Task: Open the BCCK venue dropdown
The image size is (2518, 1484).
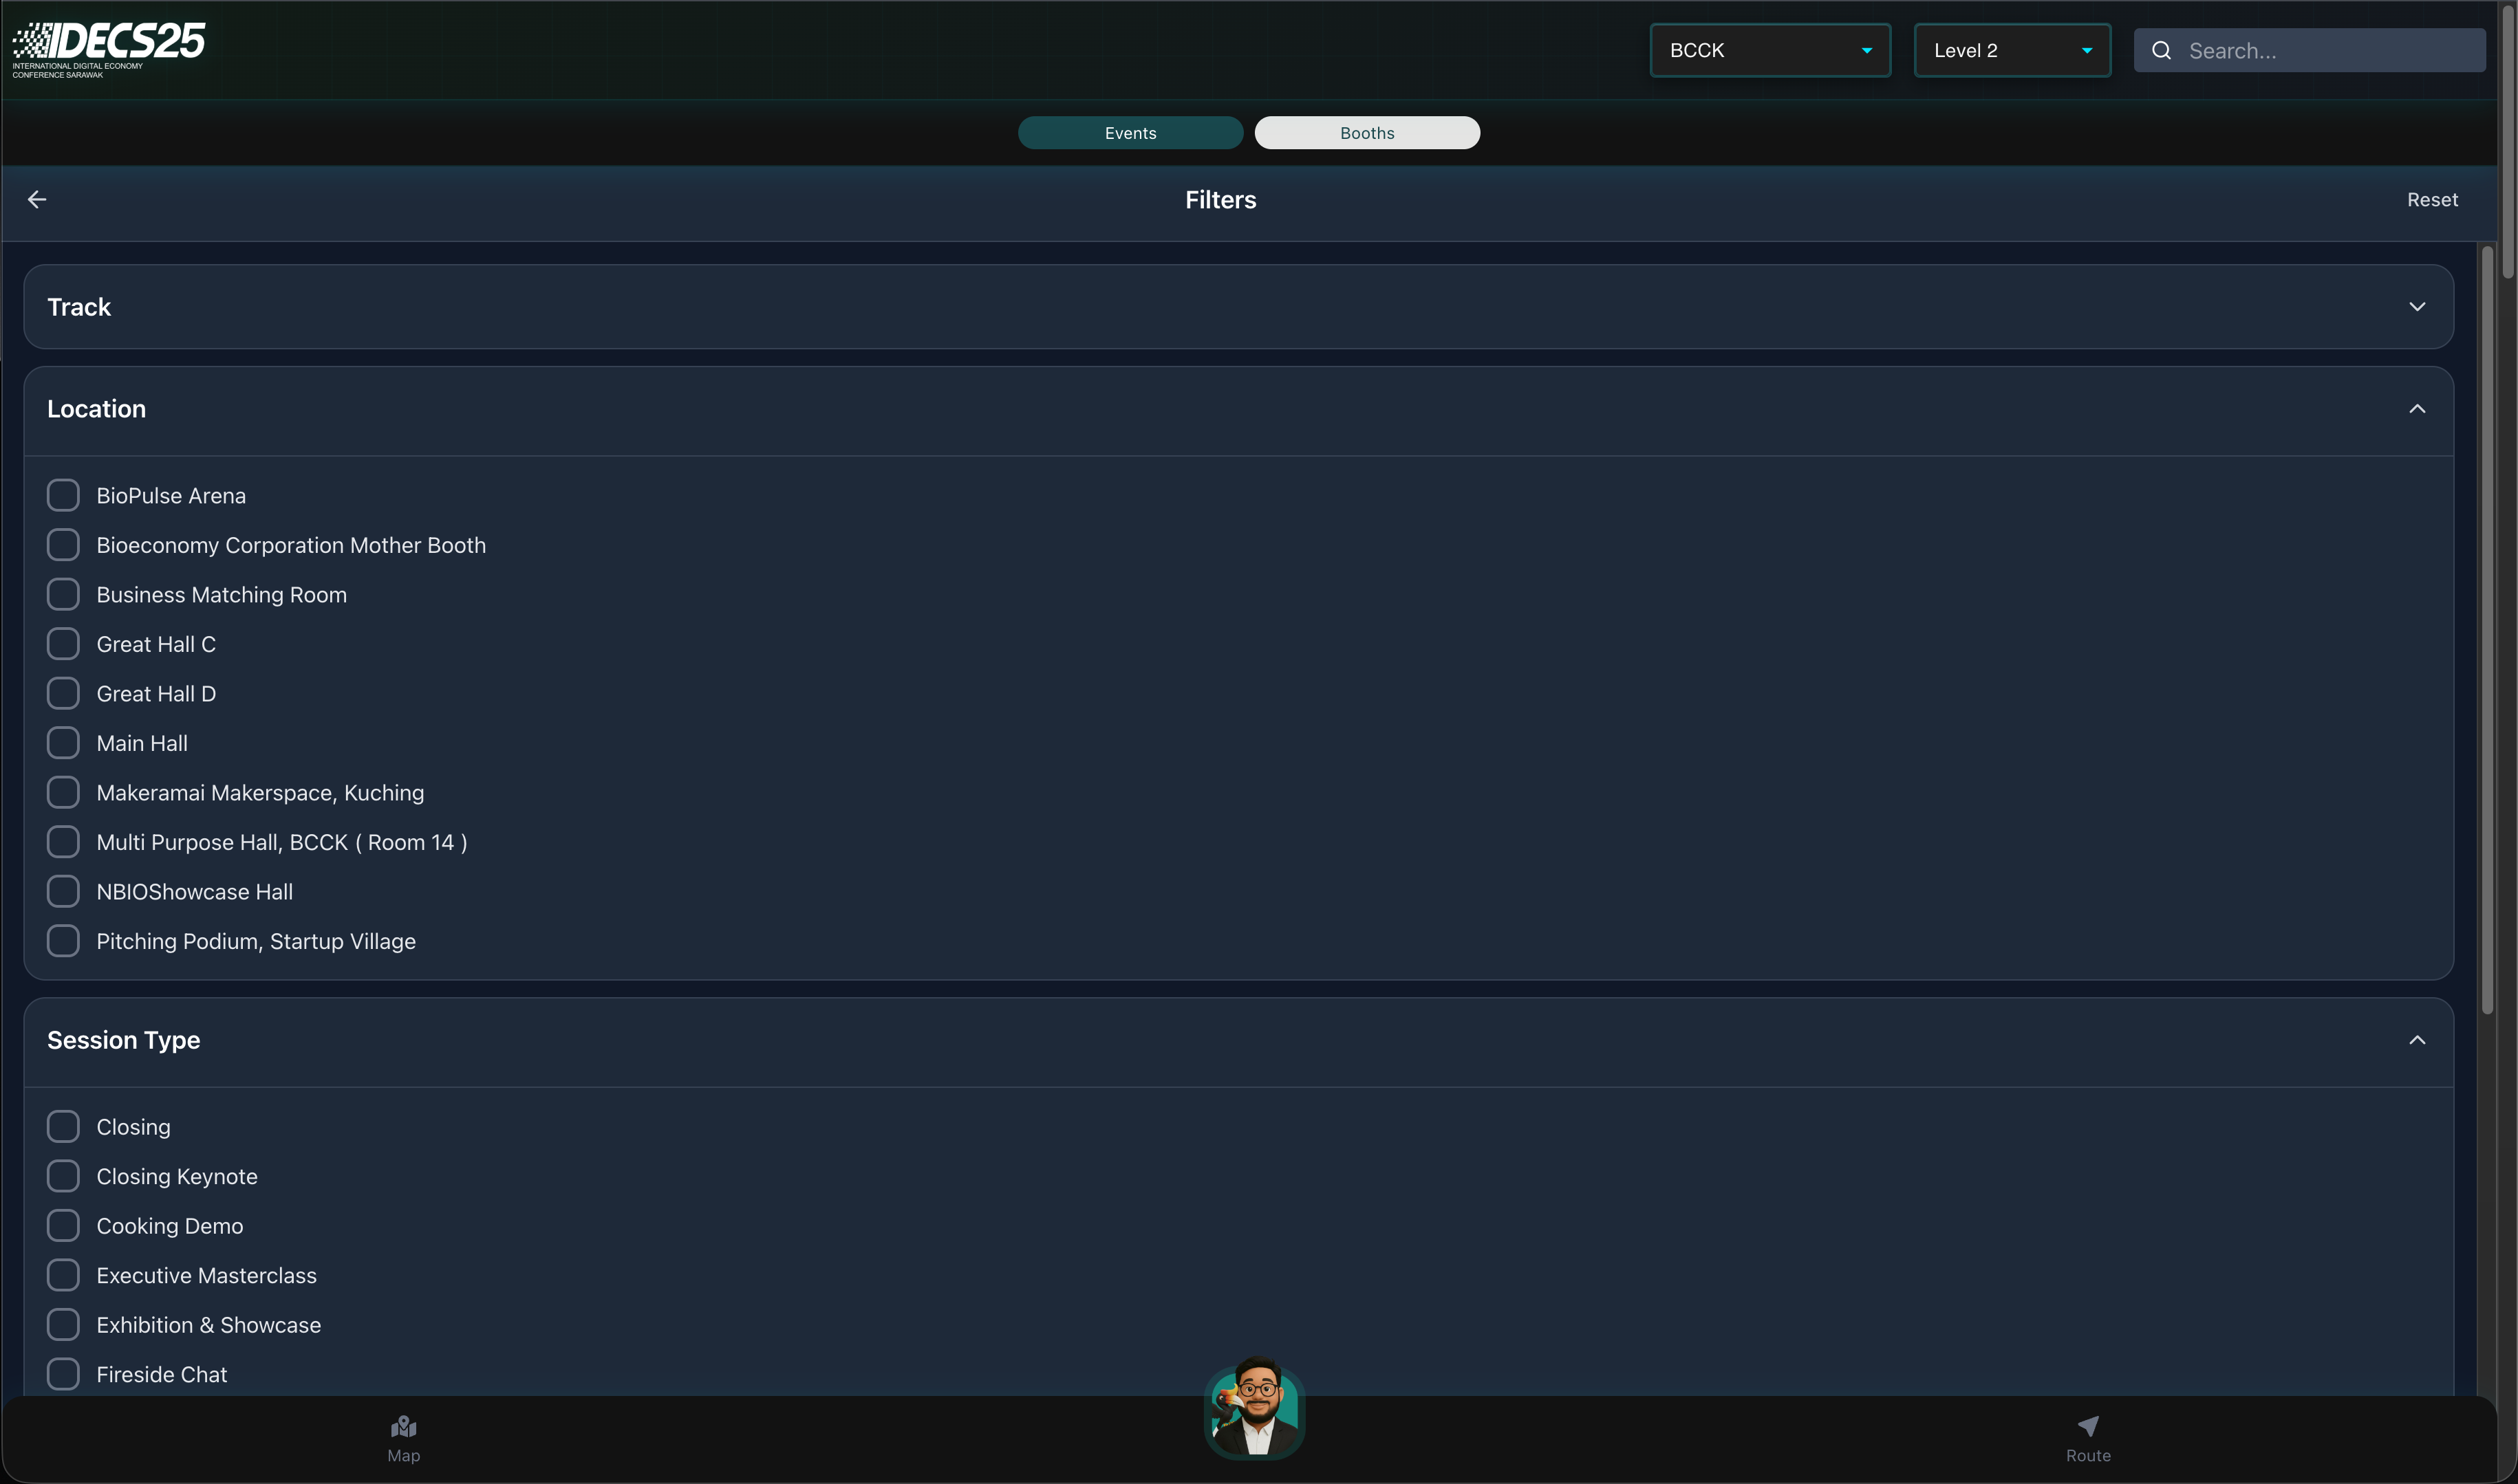Action: (1769, 50)
